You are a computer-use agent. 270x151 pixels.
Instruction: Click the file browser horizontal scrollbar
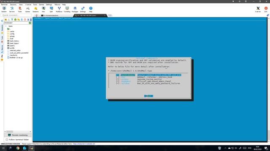[18, 132]
